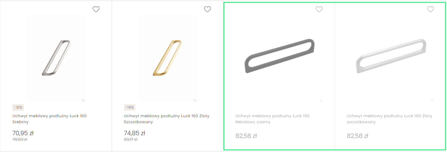Screen dimensions: 447x152
Task: Favorite the 74,85 zł Złoty Szczotkowany handle
Action: [x=207, y=9]
